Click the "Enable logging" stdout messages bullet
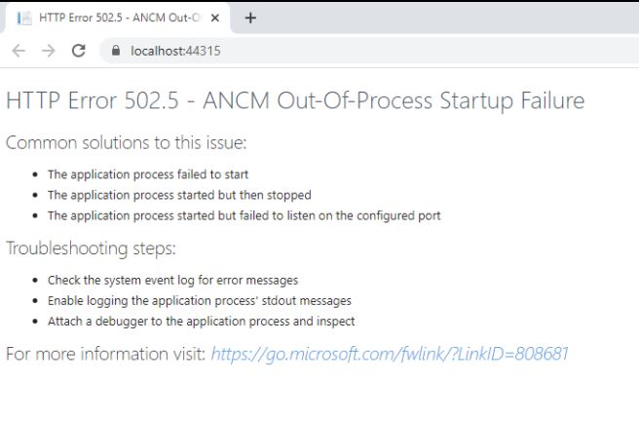The width and height of the screenshot is (639, 421). click(x=199, y=300)
